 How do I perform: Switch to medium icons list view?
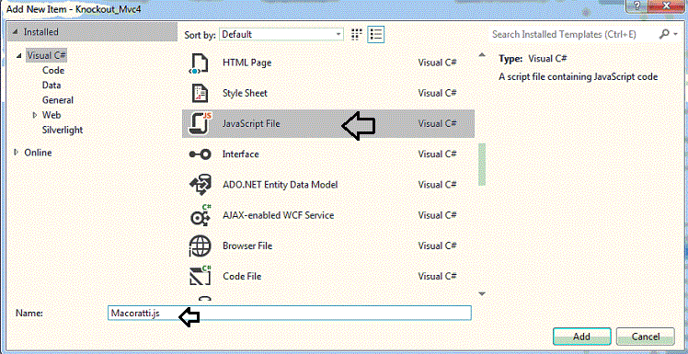pyautogui.click(x=376, y=34)
